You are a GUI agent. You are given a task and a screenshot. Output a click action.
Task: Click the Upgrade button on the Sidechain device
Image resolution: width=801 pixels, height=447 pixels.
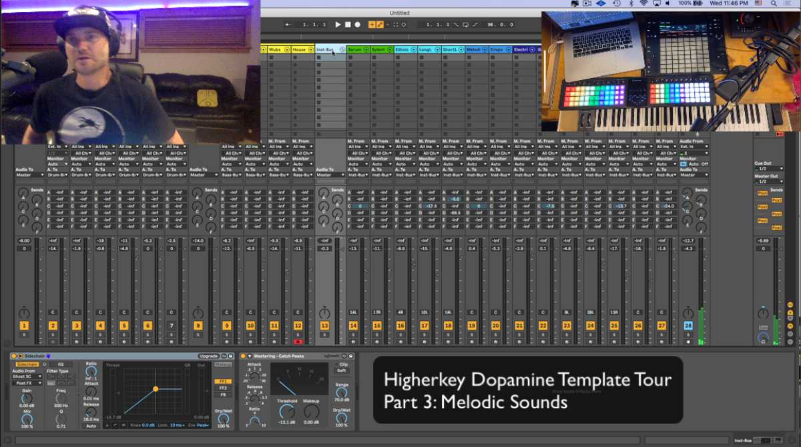(208, 356)
